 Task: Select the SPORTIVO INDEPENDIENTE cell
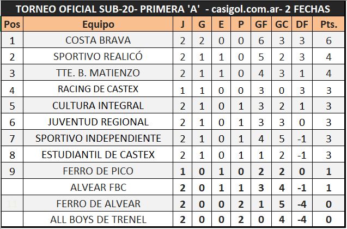pos(98,138)
